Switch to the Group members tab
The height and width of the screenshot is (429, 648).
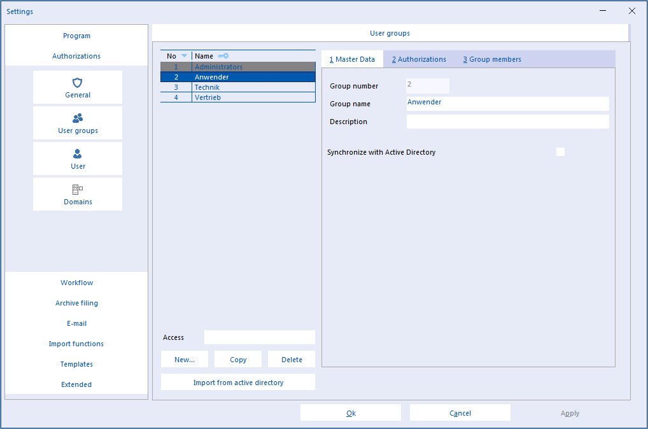click(x=492, y=59)
